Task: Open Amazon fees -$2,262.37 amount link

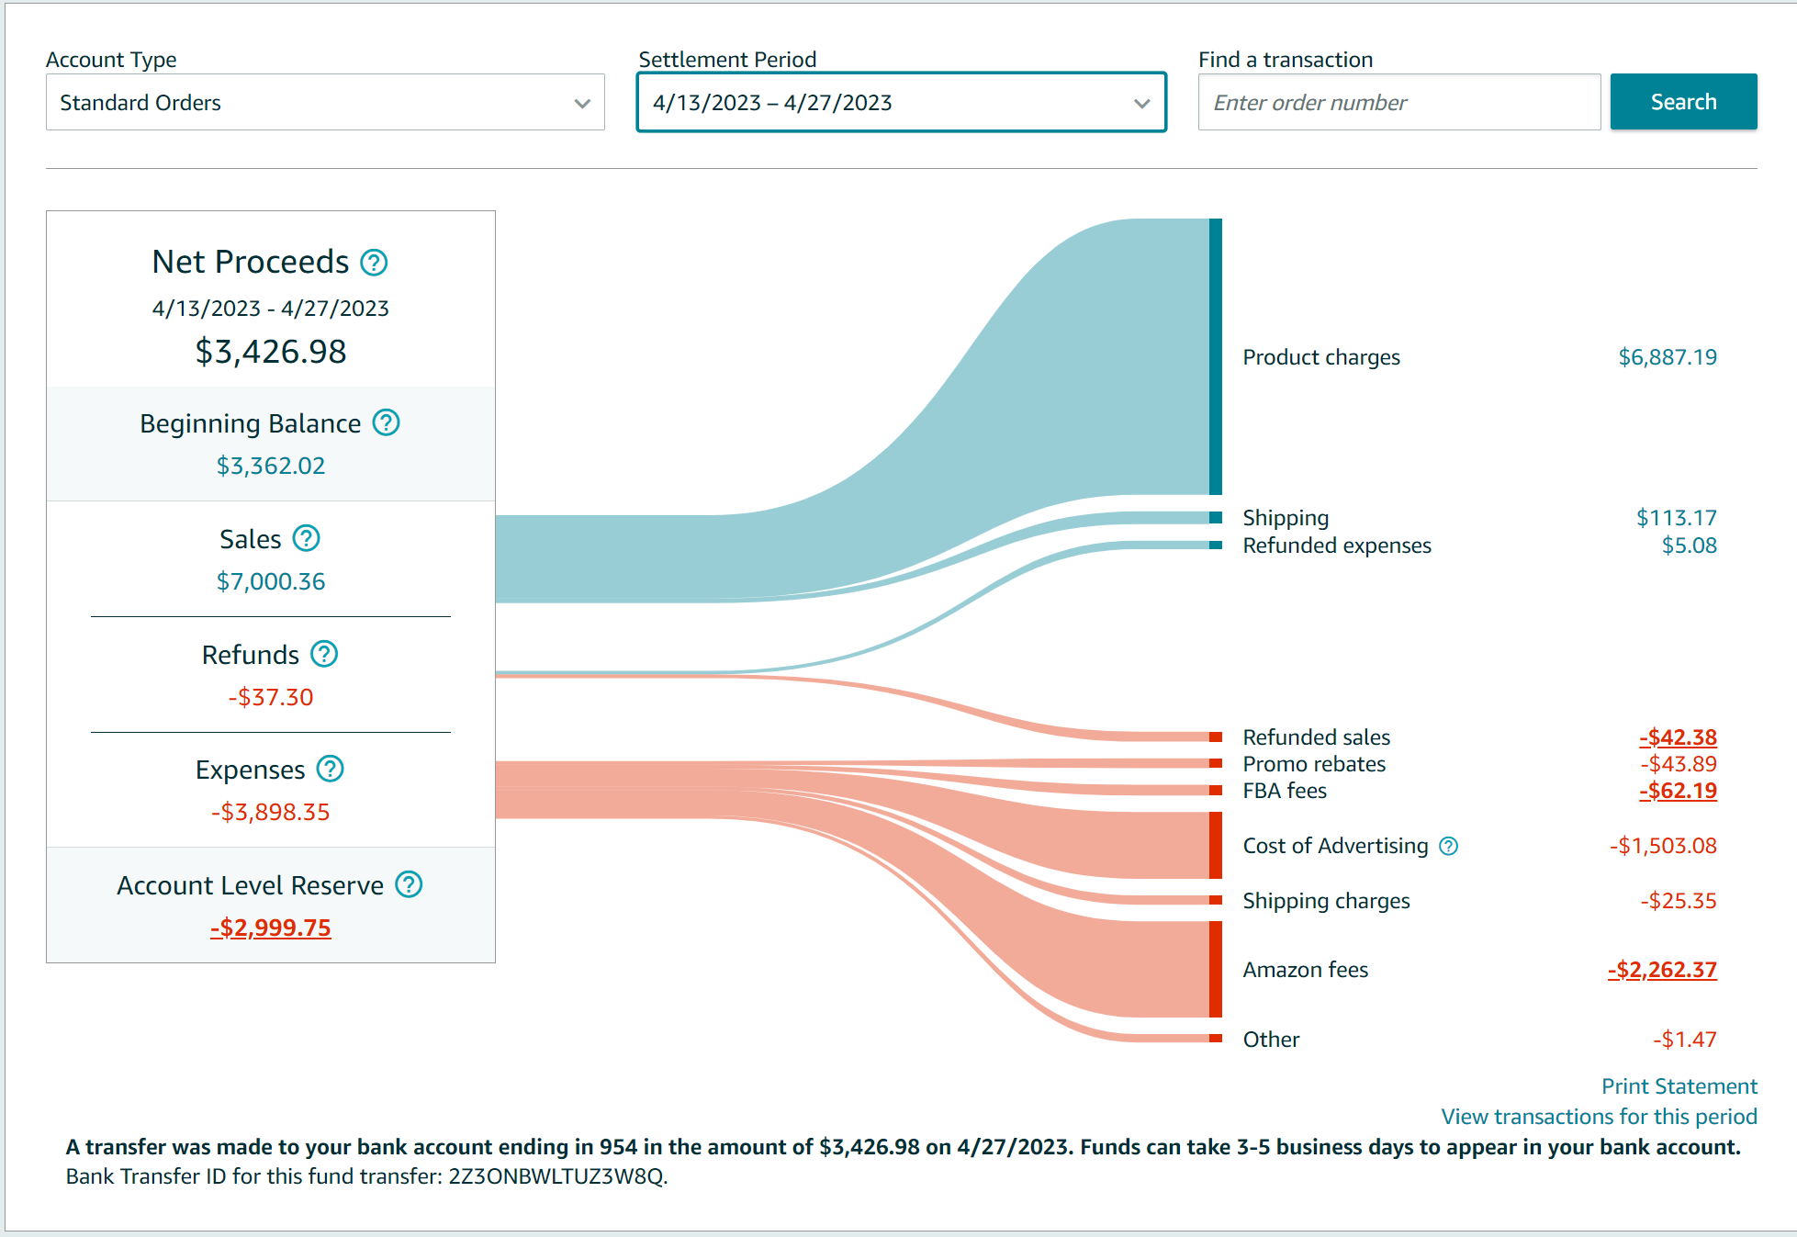Action: [1662, 970]
